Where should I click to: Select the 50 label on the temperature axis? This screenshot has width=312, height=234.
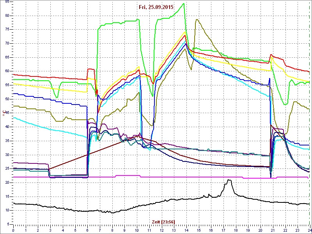(7, 99)
